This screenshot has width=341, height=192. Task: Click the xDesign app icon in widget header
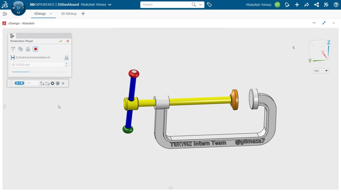4,23
